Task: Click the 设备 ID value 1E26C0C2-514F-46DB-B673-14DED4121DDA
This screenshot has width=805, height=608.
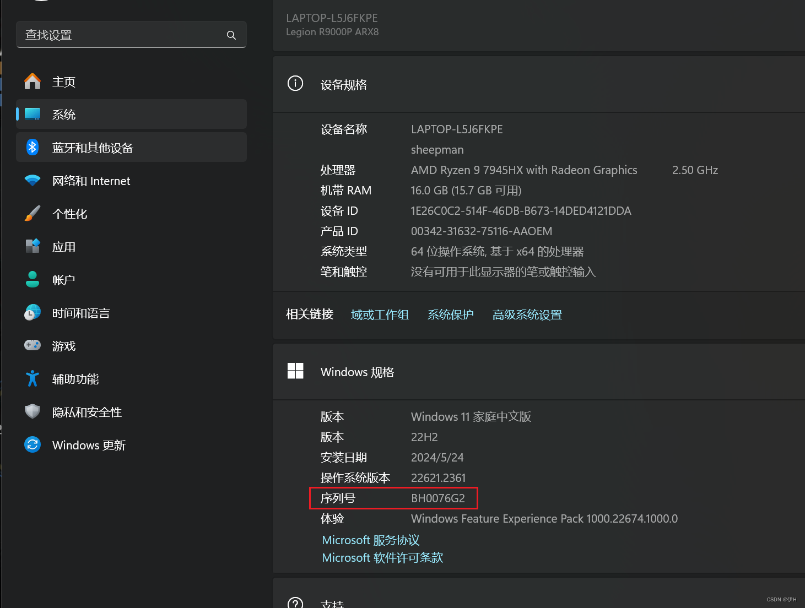Action: coord(521,211)
